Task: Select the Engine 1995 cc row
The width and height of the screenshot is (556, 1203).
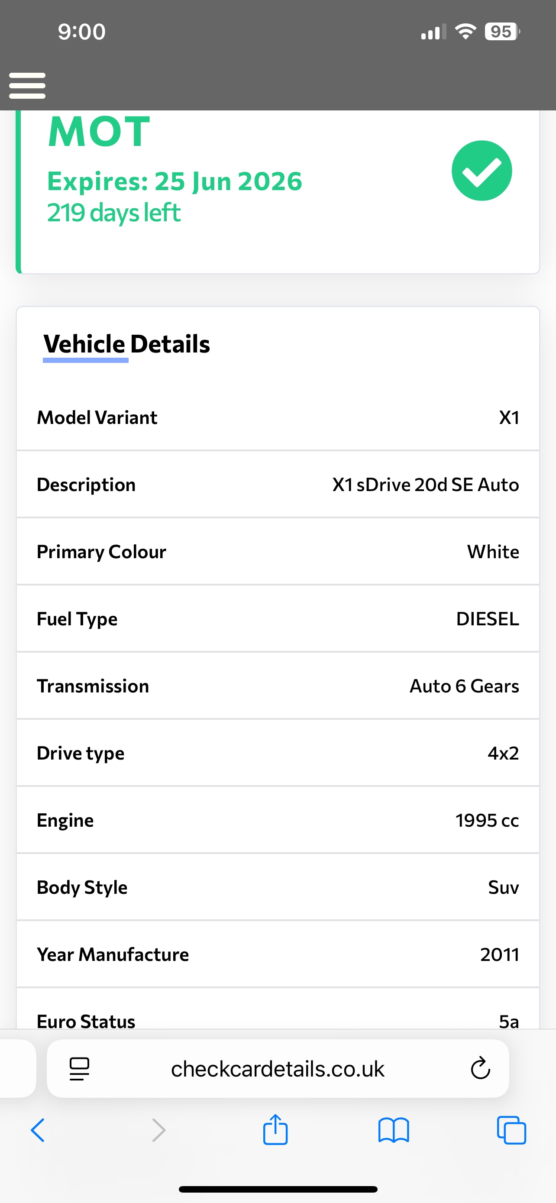Action: (278, 820)
